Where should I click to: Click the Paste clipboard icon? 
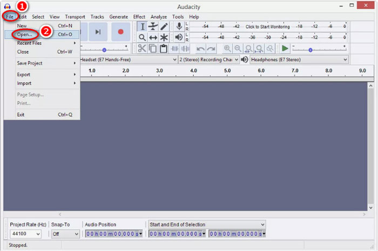point(164,49)
